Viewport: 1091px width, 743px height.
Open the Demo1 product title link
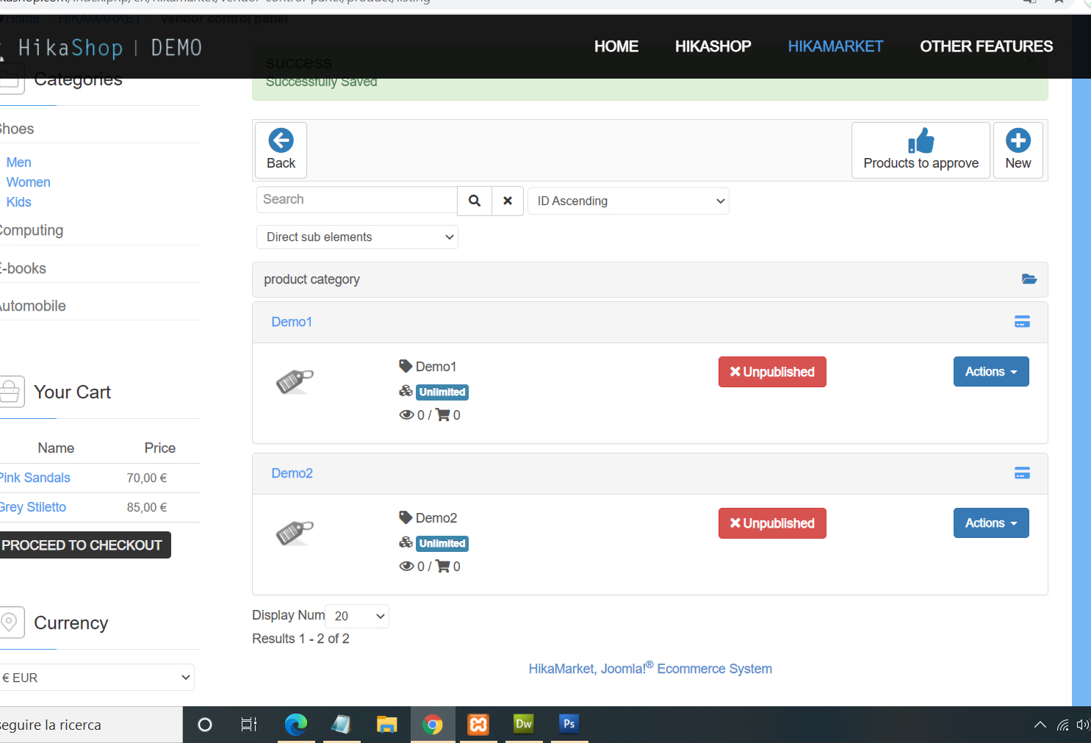tap(292, 322)
